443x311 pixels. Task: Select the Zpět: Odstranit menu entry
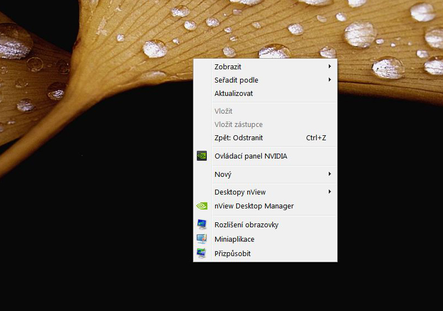tap(238, 137)
